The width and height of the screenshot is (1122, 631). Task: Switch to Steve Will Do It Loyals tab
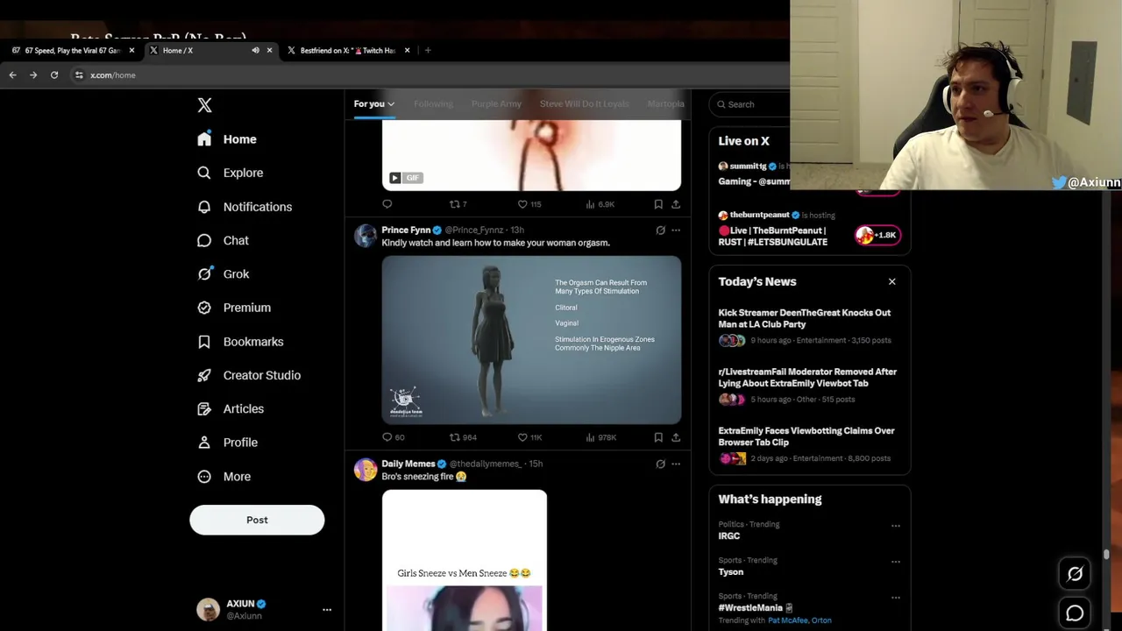pos(584,104)
